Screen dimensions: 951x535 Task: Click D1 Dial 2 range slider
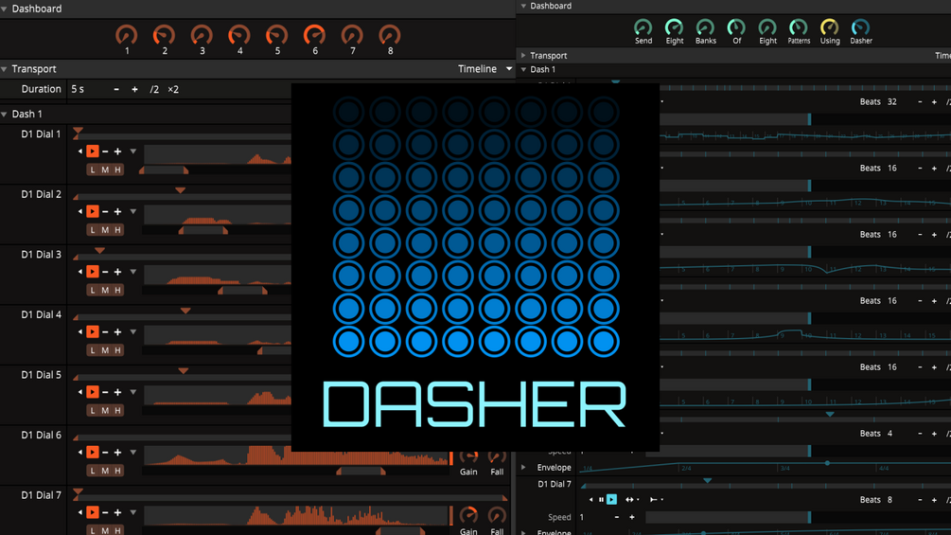point(203,230)
